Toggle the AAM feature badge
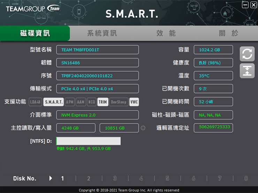Screen dimensions: 258x193 81,102
